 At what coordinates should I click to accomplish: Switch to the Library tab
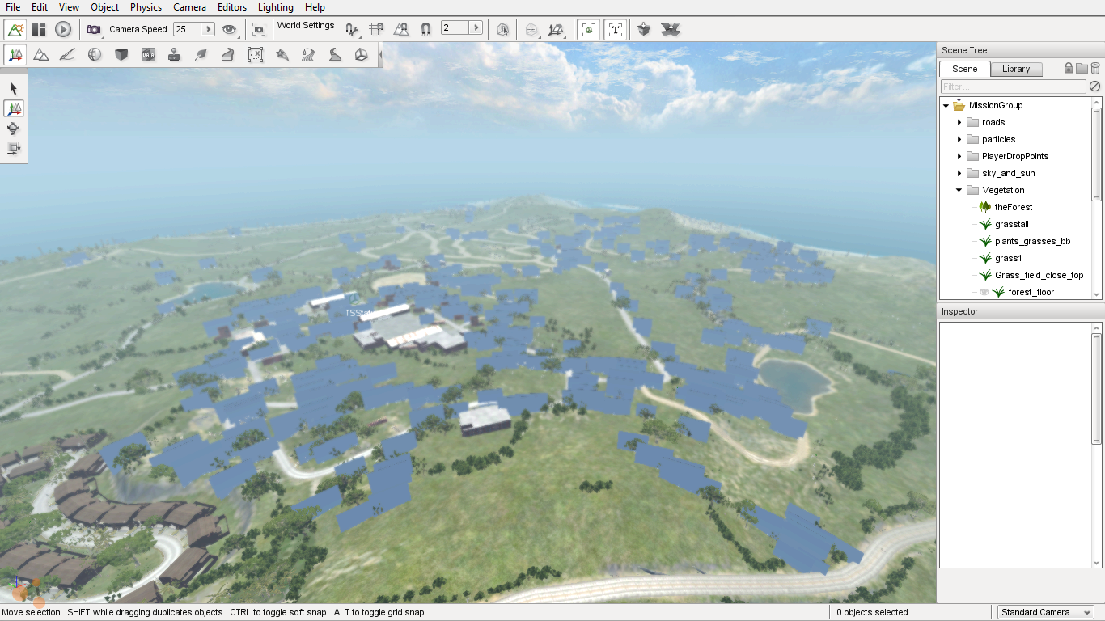(x=1016, y=69)
